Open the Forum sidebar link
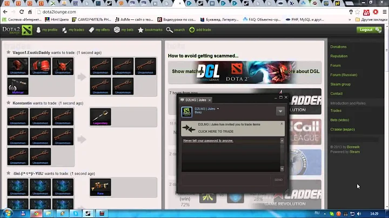Image resolution: width=389 pixels, height=218 pixels. coord(336,66)
